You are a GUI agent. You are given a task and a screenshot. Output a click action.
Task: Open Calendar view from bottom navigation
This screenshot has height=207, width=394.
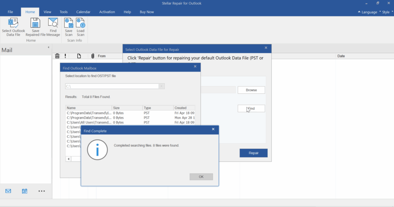[x=24, y=191]
